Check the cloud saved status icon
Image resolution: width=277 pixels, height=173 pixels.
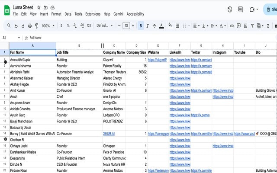(52, 7)
